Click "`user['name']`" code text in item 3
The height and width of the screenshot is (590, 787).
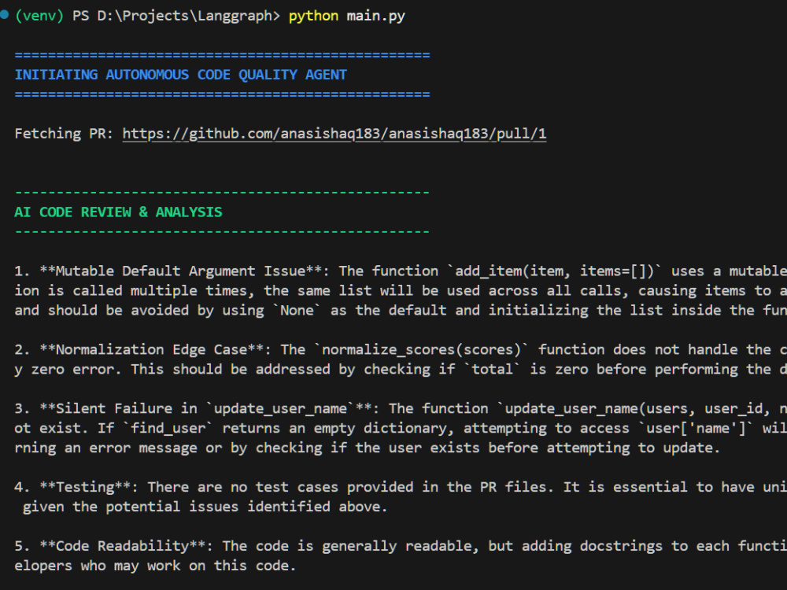pos(696,429)
